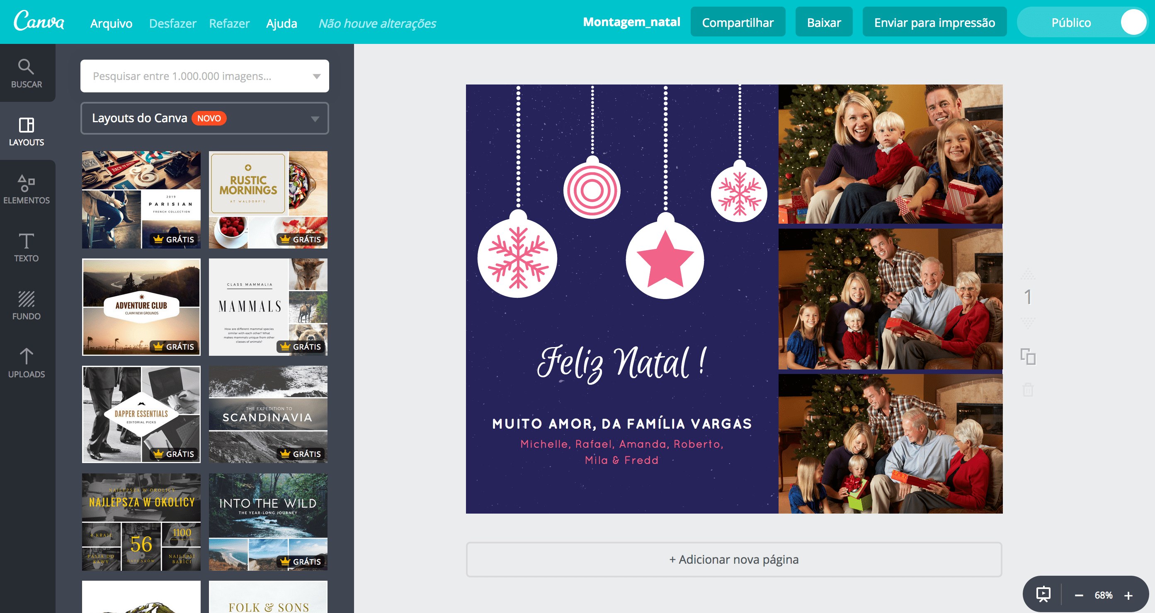The width and height of the screenshot is (1155, 613).
Task: Select the Muito Amor, da Família Vargas text
Action: [x=622, y=424]
